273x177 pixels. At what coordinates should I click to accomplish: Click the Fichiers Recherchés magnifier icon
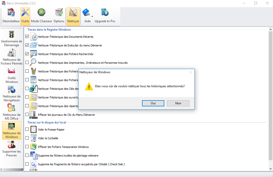pyautogui.click(x=34, y=54)
